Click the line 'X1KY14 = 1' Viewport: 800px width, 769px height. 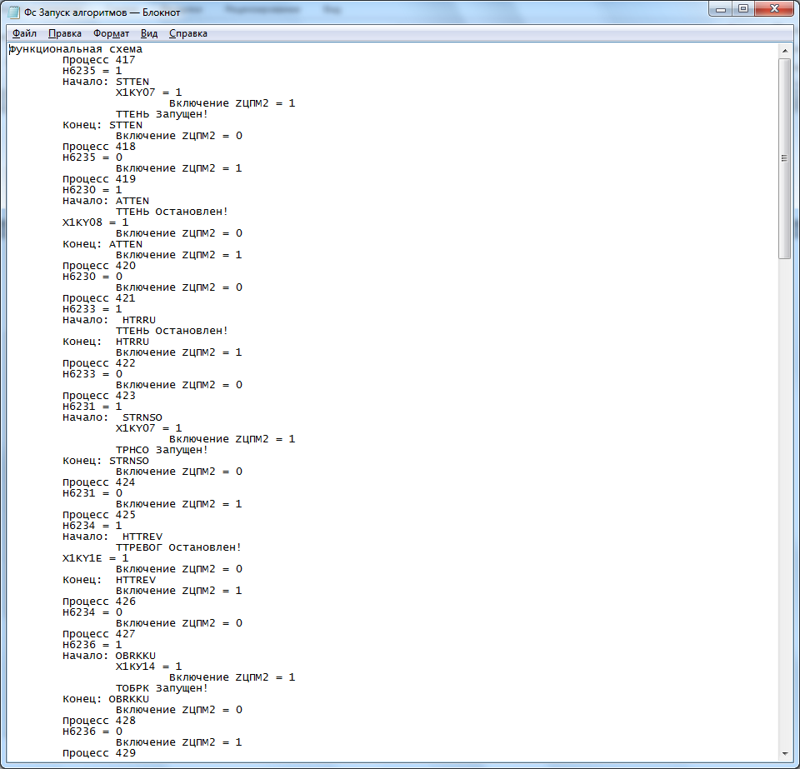pyautogui.click(x=148, y=667)
